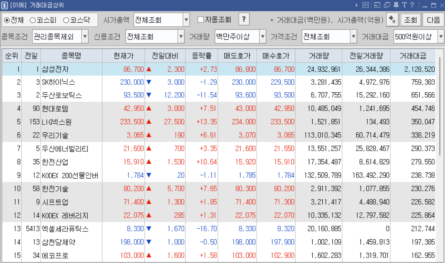The image size is (445, 263).
Task: Select the LIG넥스원 stock name
Action: [57, 122]
